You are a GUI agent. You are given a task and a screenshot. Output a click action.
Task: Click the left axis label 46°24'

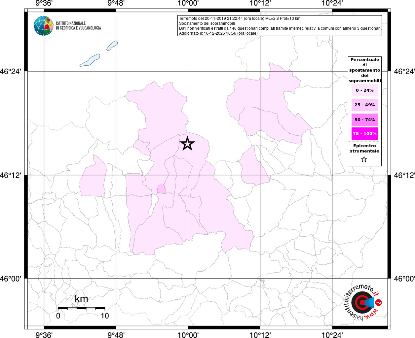[10, 71]
